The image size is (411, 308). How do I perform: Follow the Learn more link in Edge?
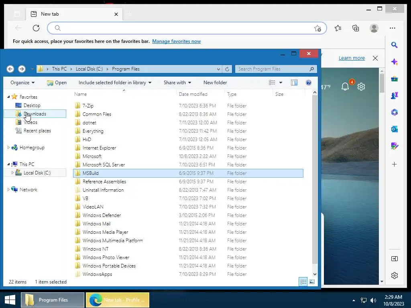[x=352, y=58]
